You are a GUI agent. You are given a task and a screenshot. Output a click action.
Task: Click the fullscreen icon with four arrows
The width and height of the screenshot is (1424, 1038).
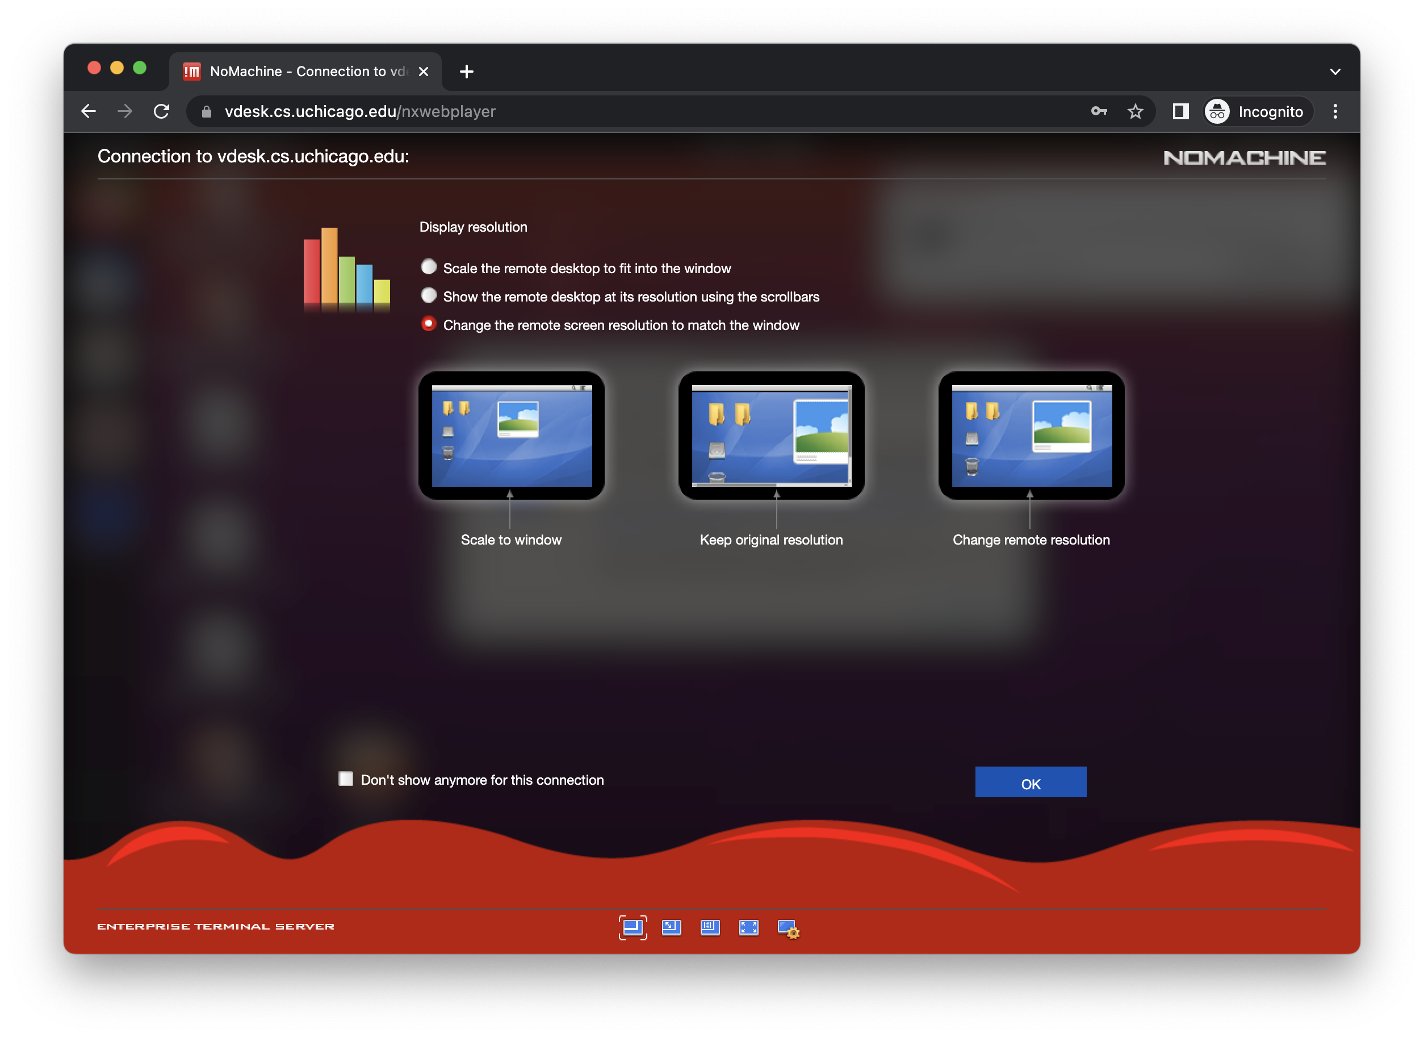pos(749,927)
